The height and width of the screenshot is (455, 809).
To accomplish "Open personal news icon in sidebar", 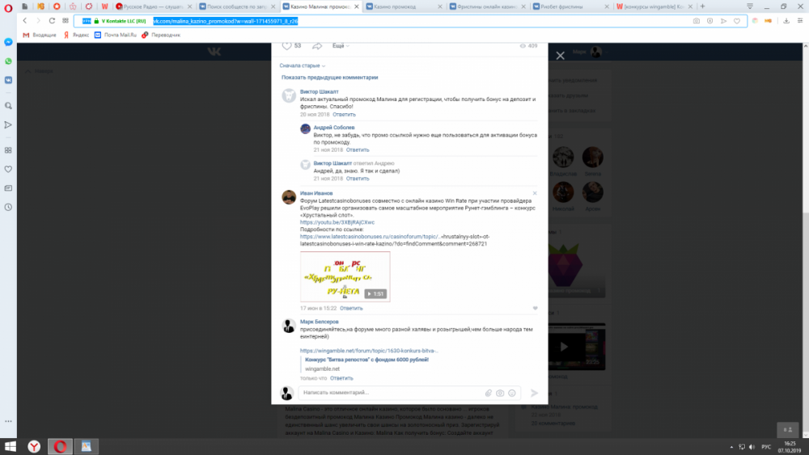I will pos(8,188).
